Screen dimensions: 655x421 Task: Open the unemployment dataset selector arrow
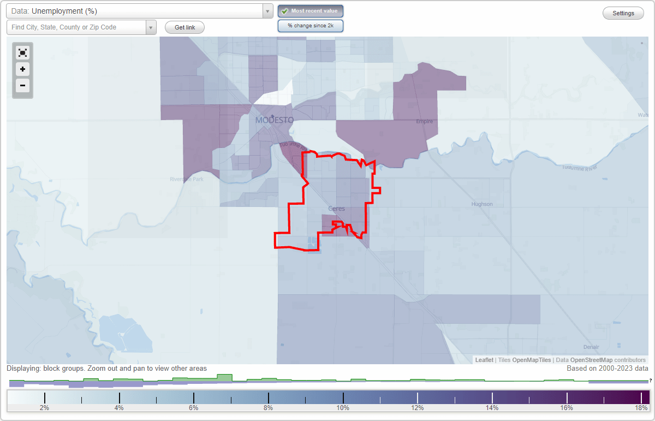coord(267,10)
